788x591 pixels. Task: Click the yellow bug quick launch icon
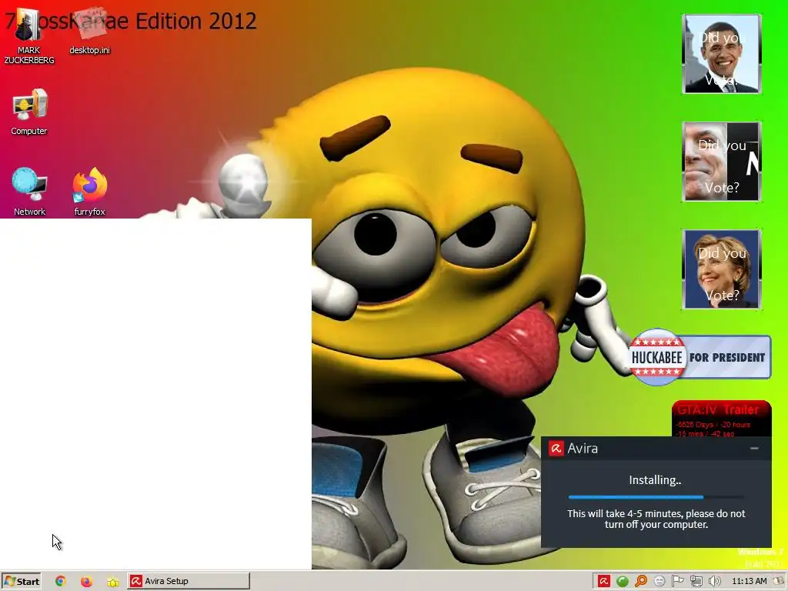pos(113,582)
